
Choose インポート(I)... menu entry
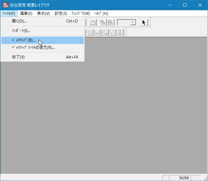coord(42,31)
